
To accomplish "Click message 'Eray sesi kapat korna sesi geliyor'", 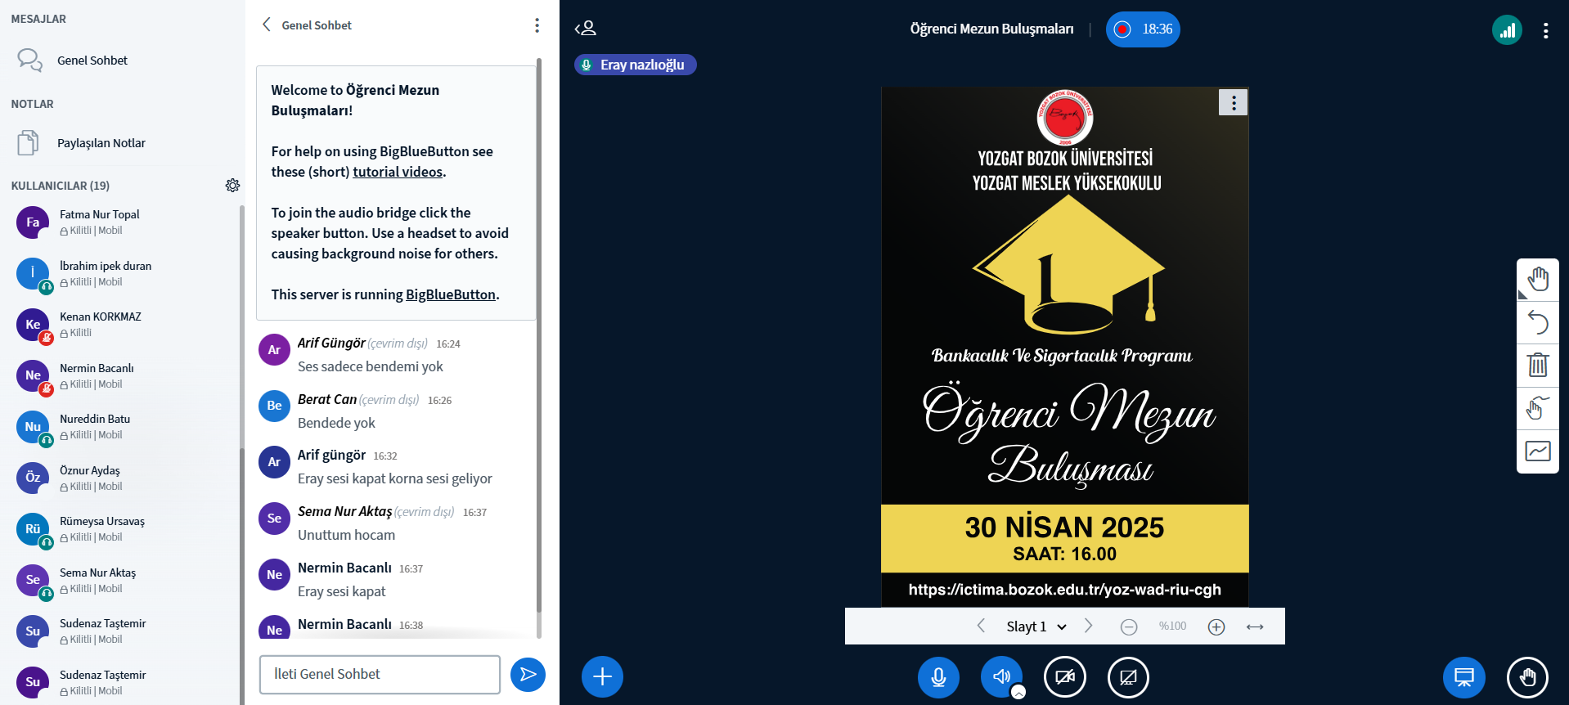I will click(x=395, y=478).
